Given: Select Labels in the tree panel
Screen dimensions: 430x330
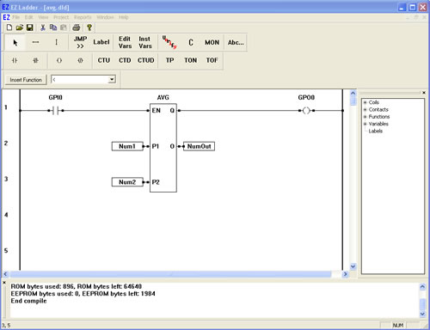Looking at the screenshot, I should [x=376, y=131].
